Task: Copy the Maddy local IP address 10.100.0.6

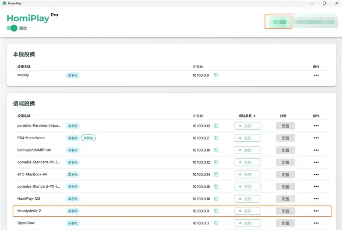Action: click(x=216, y=75)
